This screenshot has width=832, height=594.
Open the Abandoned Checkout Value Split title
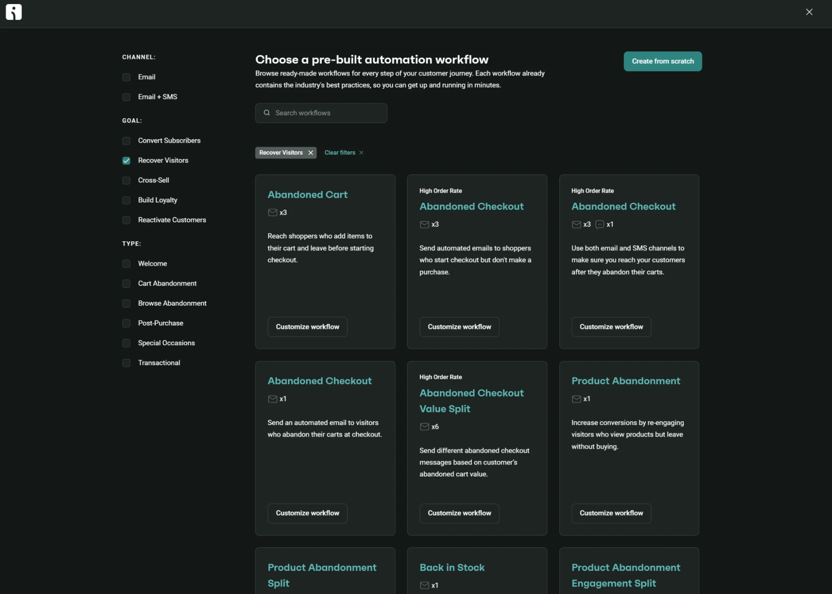click(472, 401)
